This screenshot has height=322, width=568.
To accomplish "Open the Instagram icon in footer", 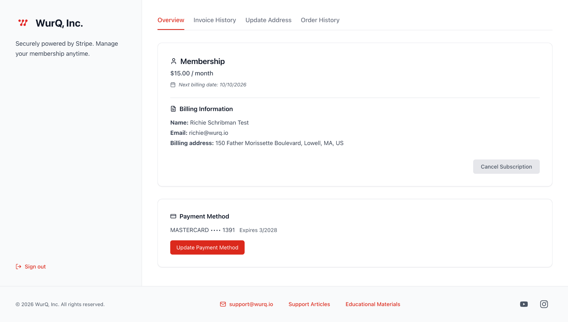I will click(x=544, y=304).
